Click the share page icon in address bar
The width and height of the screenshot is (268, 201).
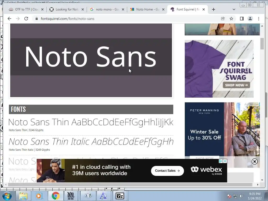223,19
